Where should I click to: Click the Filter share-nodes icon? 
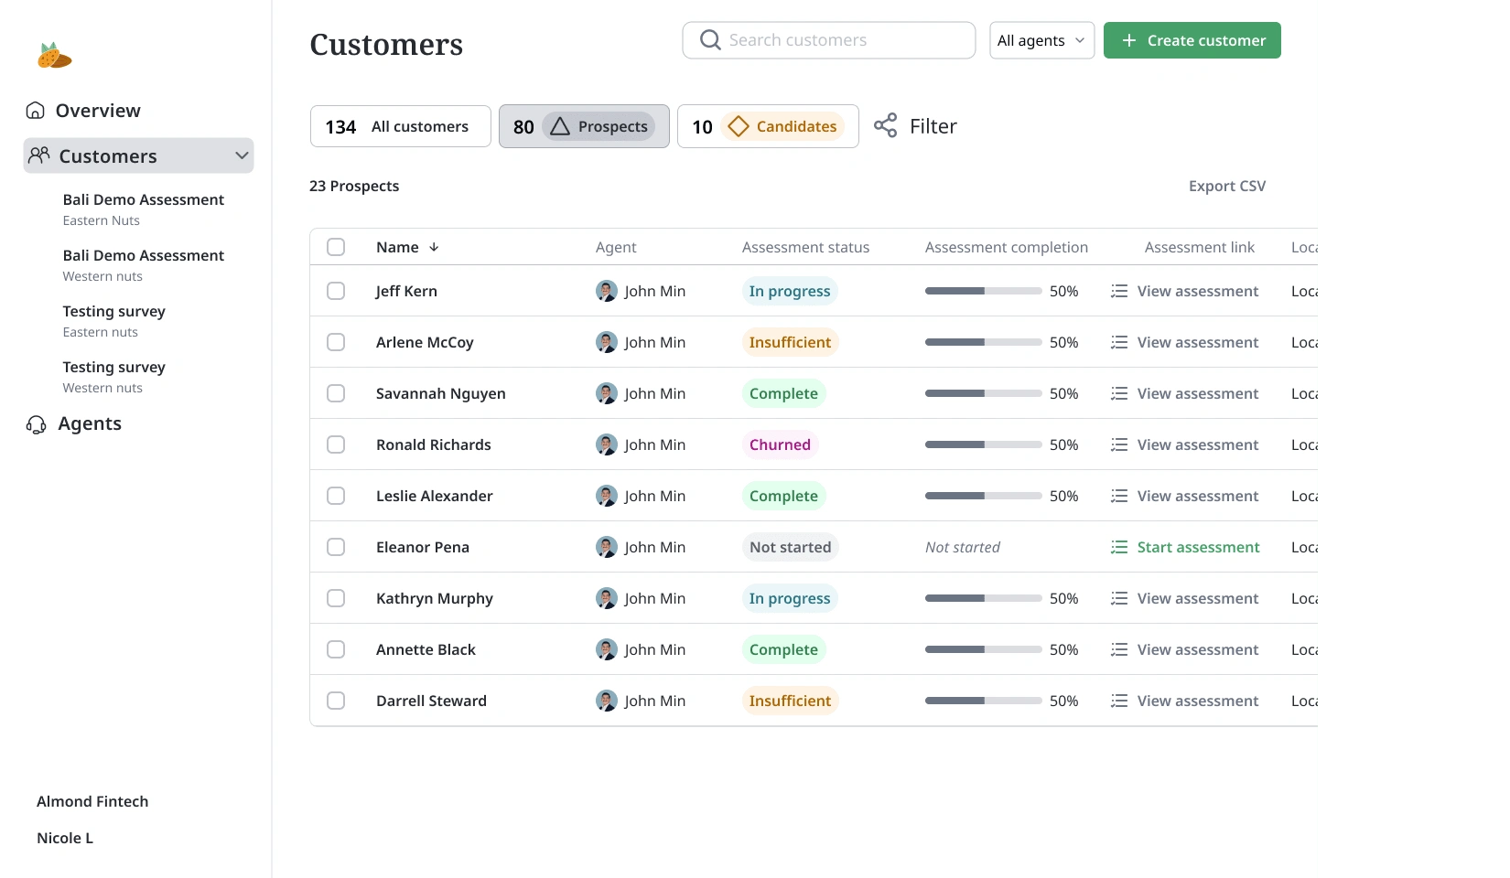tap(885, 126)
